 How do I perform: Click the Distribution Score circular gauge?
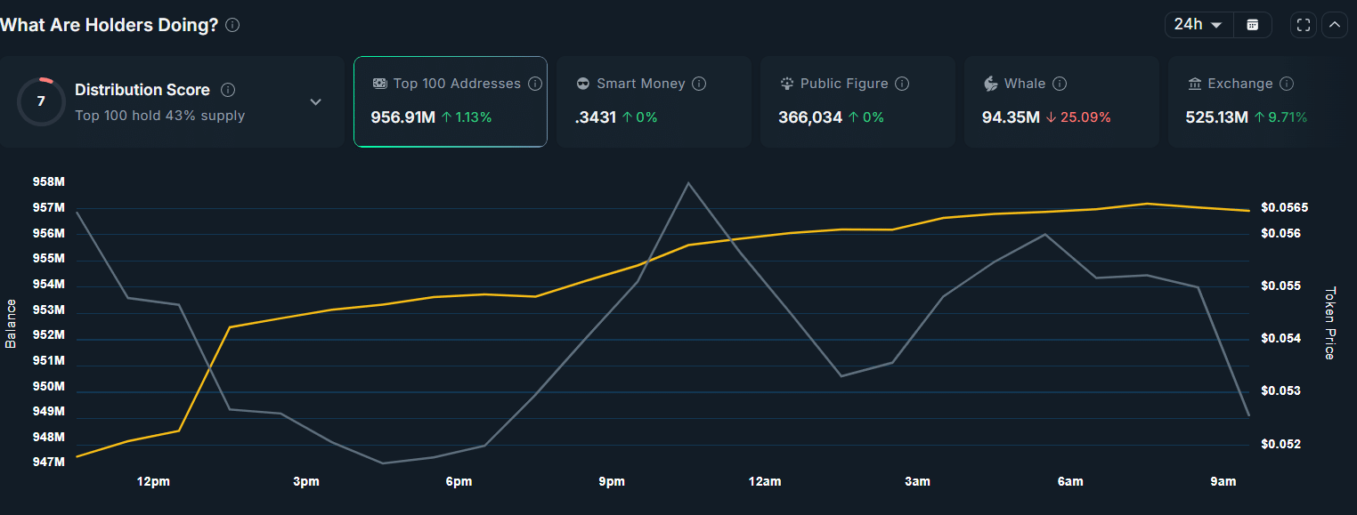pyautogui.click(x=41, y=101)
